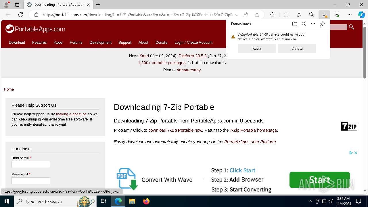Image resolution: width=368 pixels, height=207 pixels.
Task: Launch Firefox from taskbar
Action: (x=146, y=201)
